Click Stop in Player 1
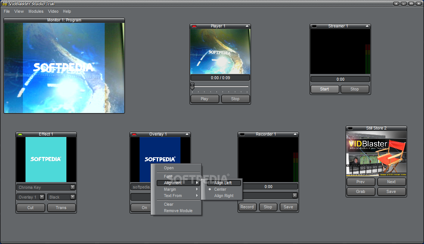Viewport: 424px width, 244px height. tap(235, 99)
